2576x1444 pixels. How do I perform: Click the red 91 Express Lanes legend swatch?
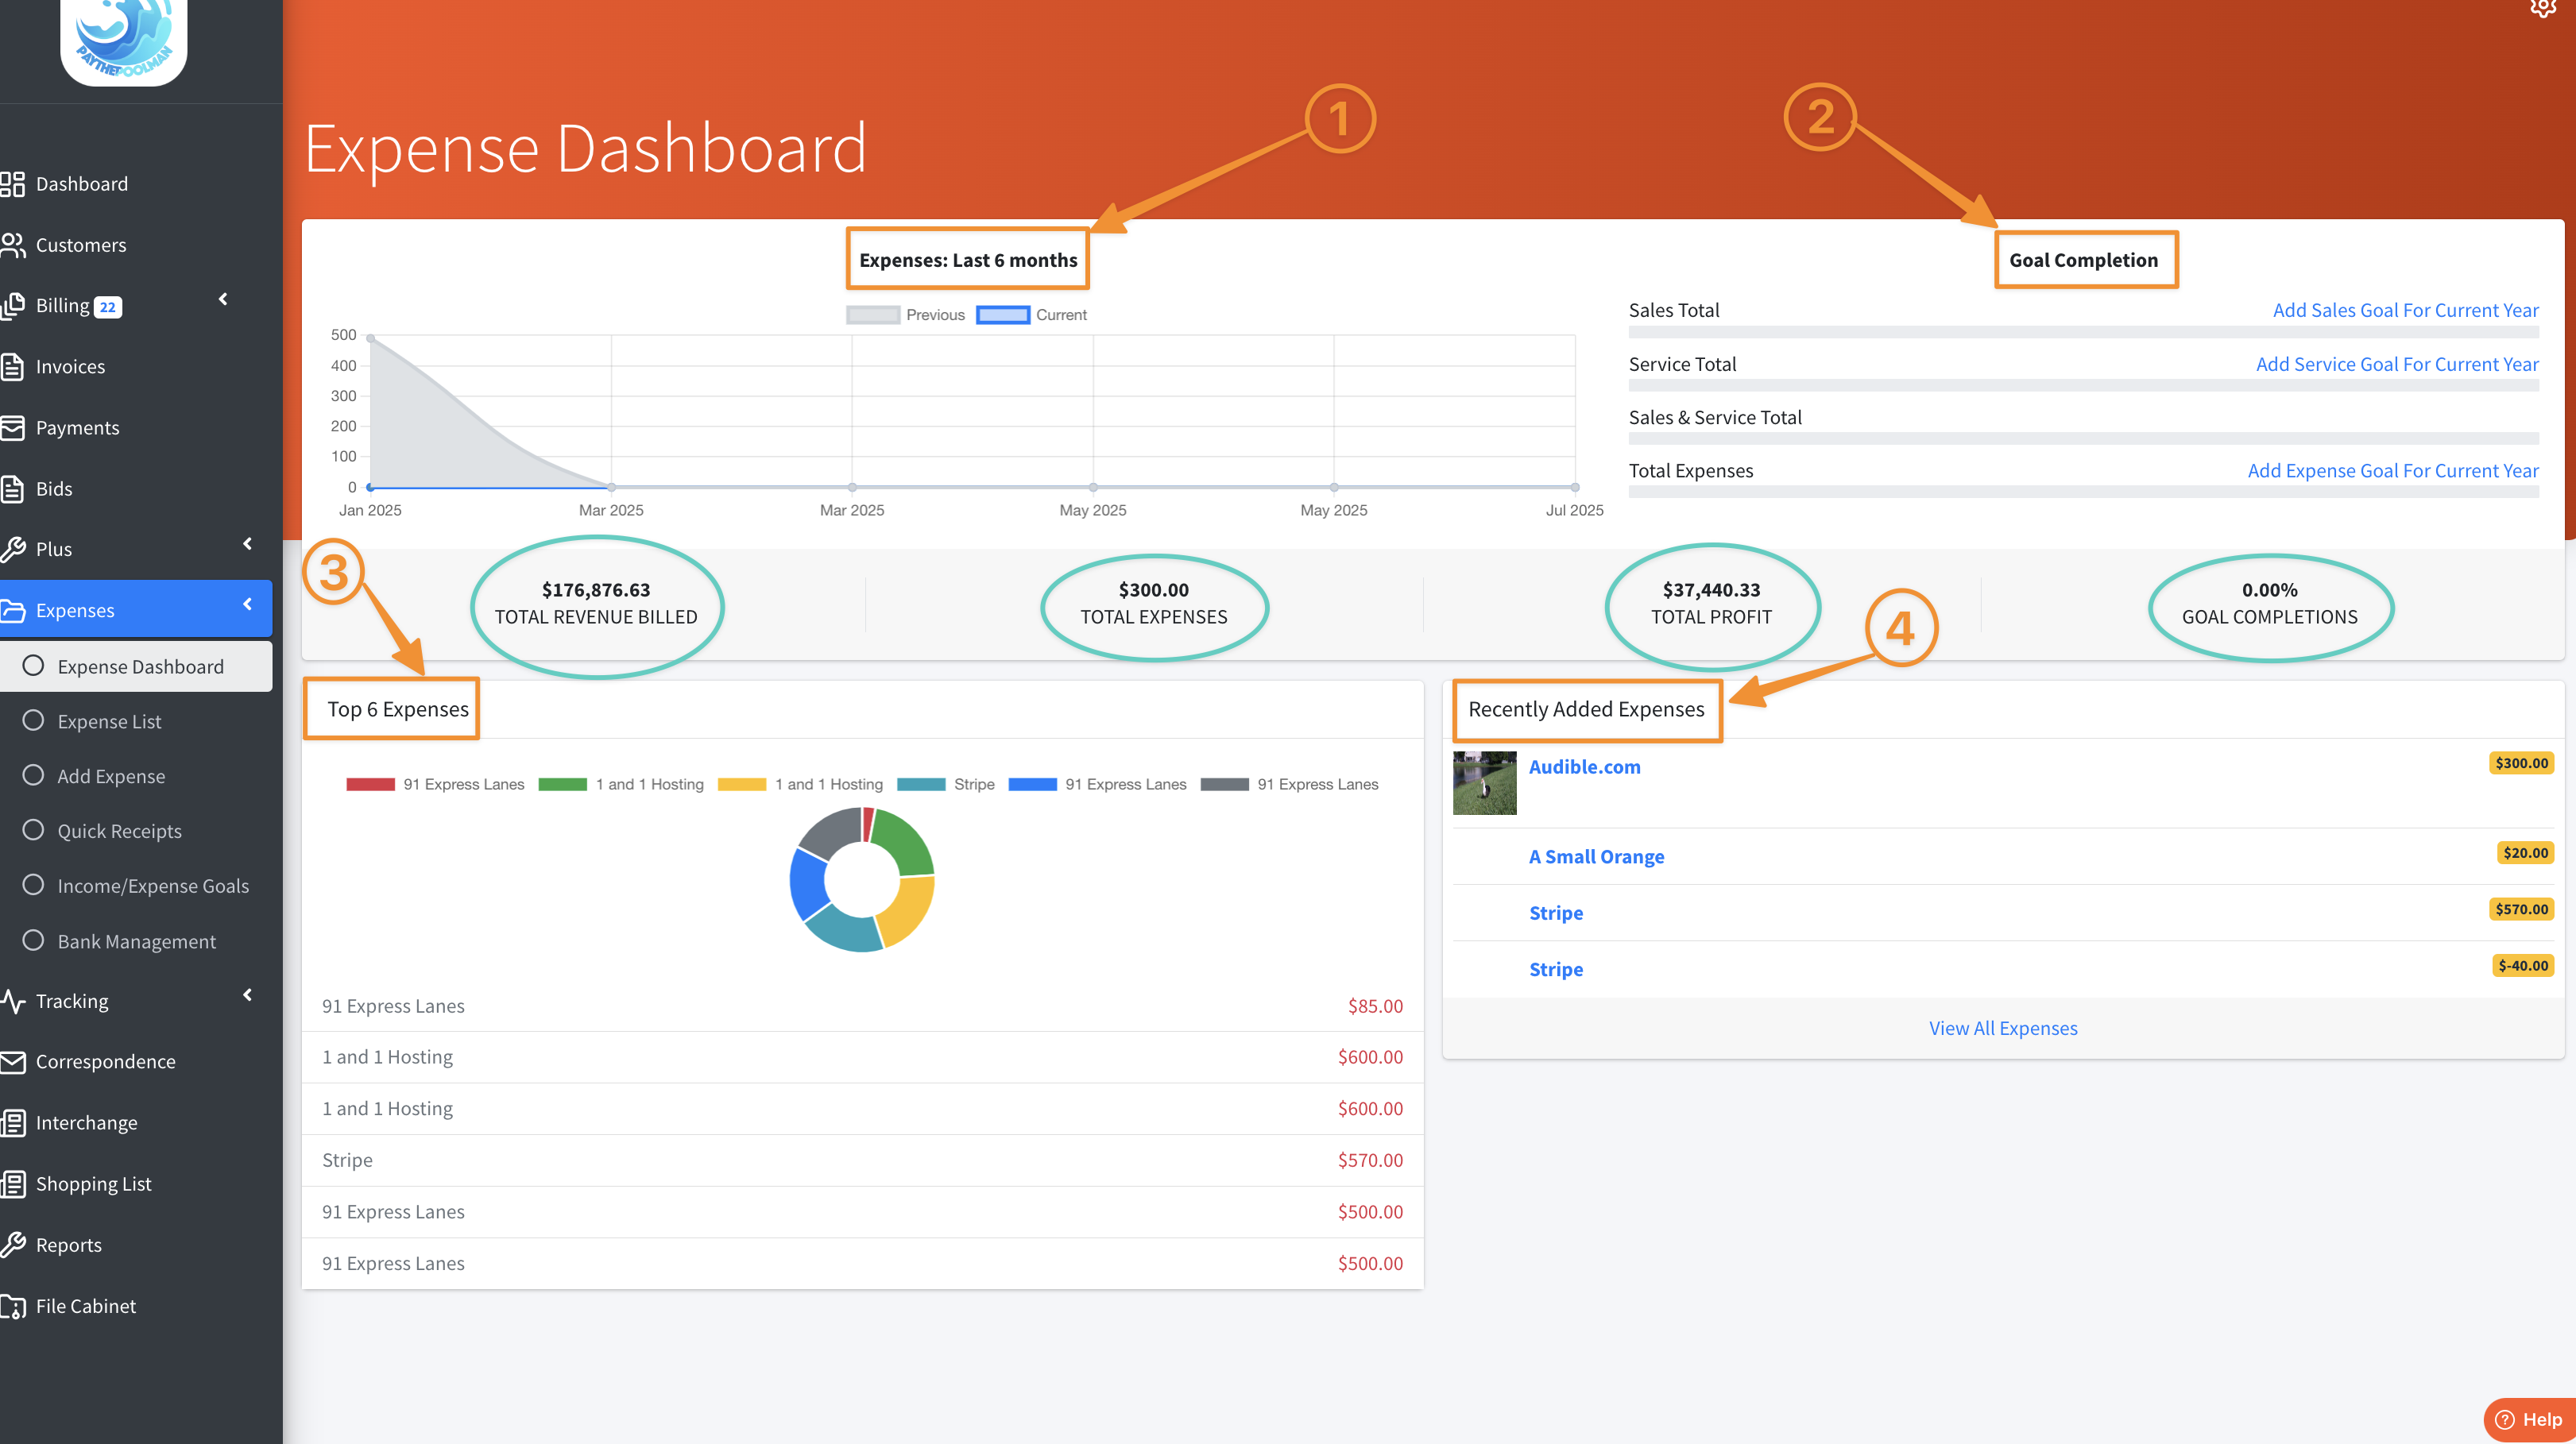(370, 785)
